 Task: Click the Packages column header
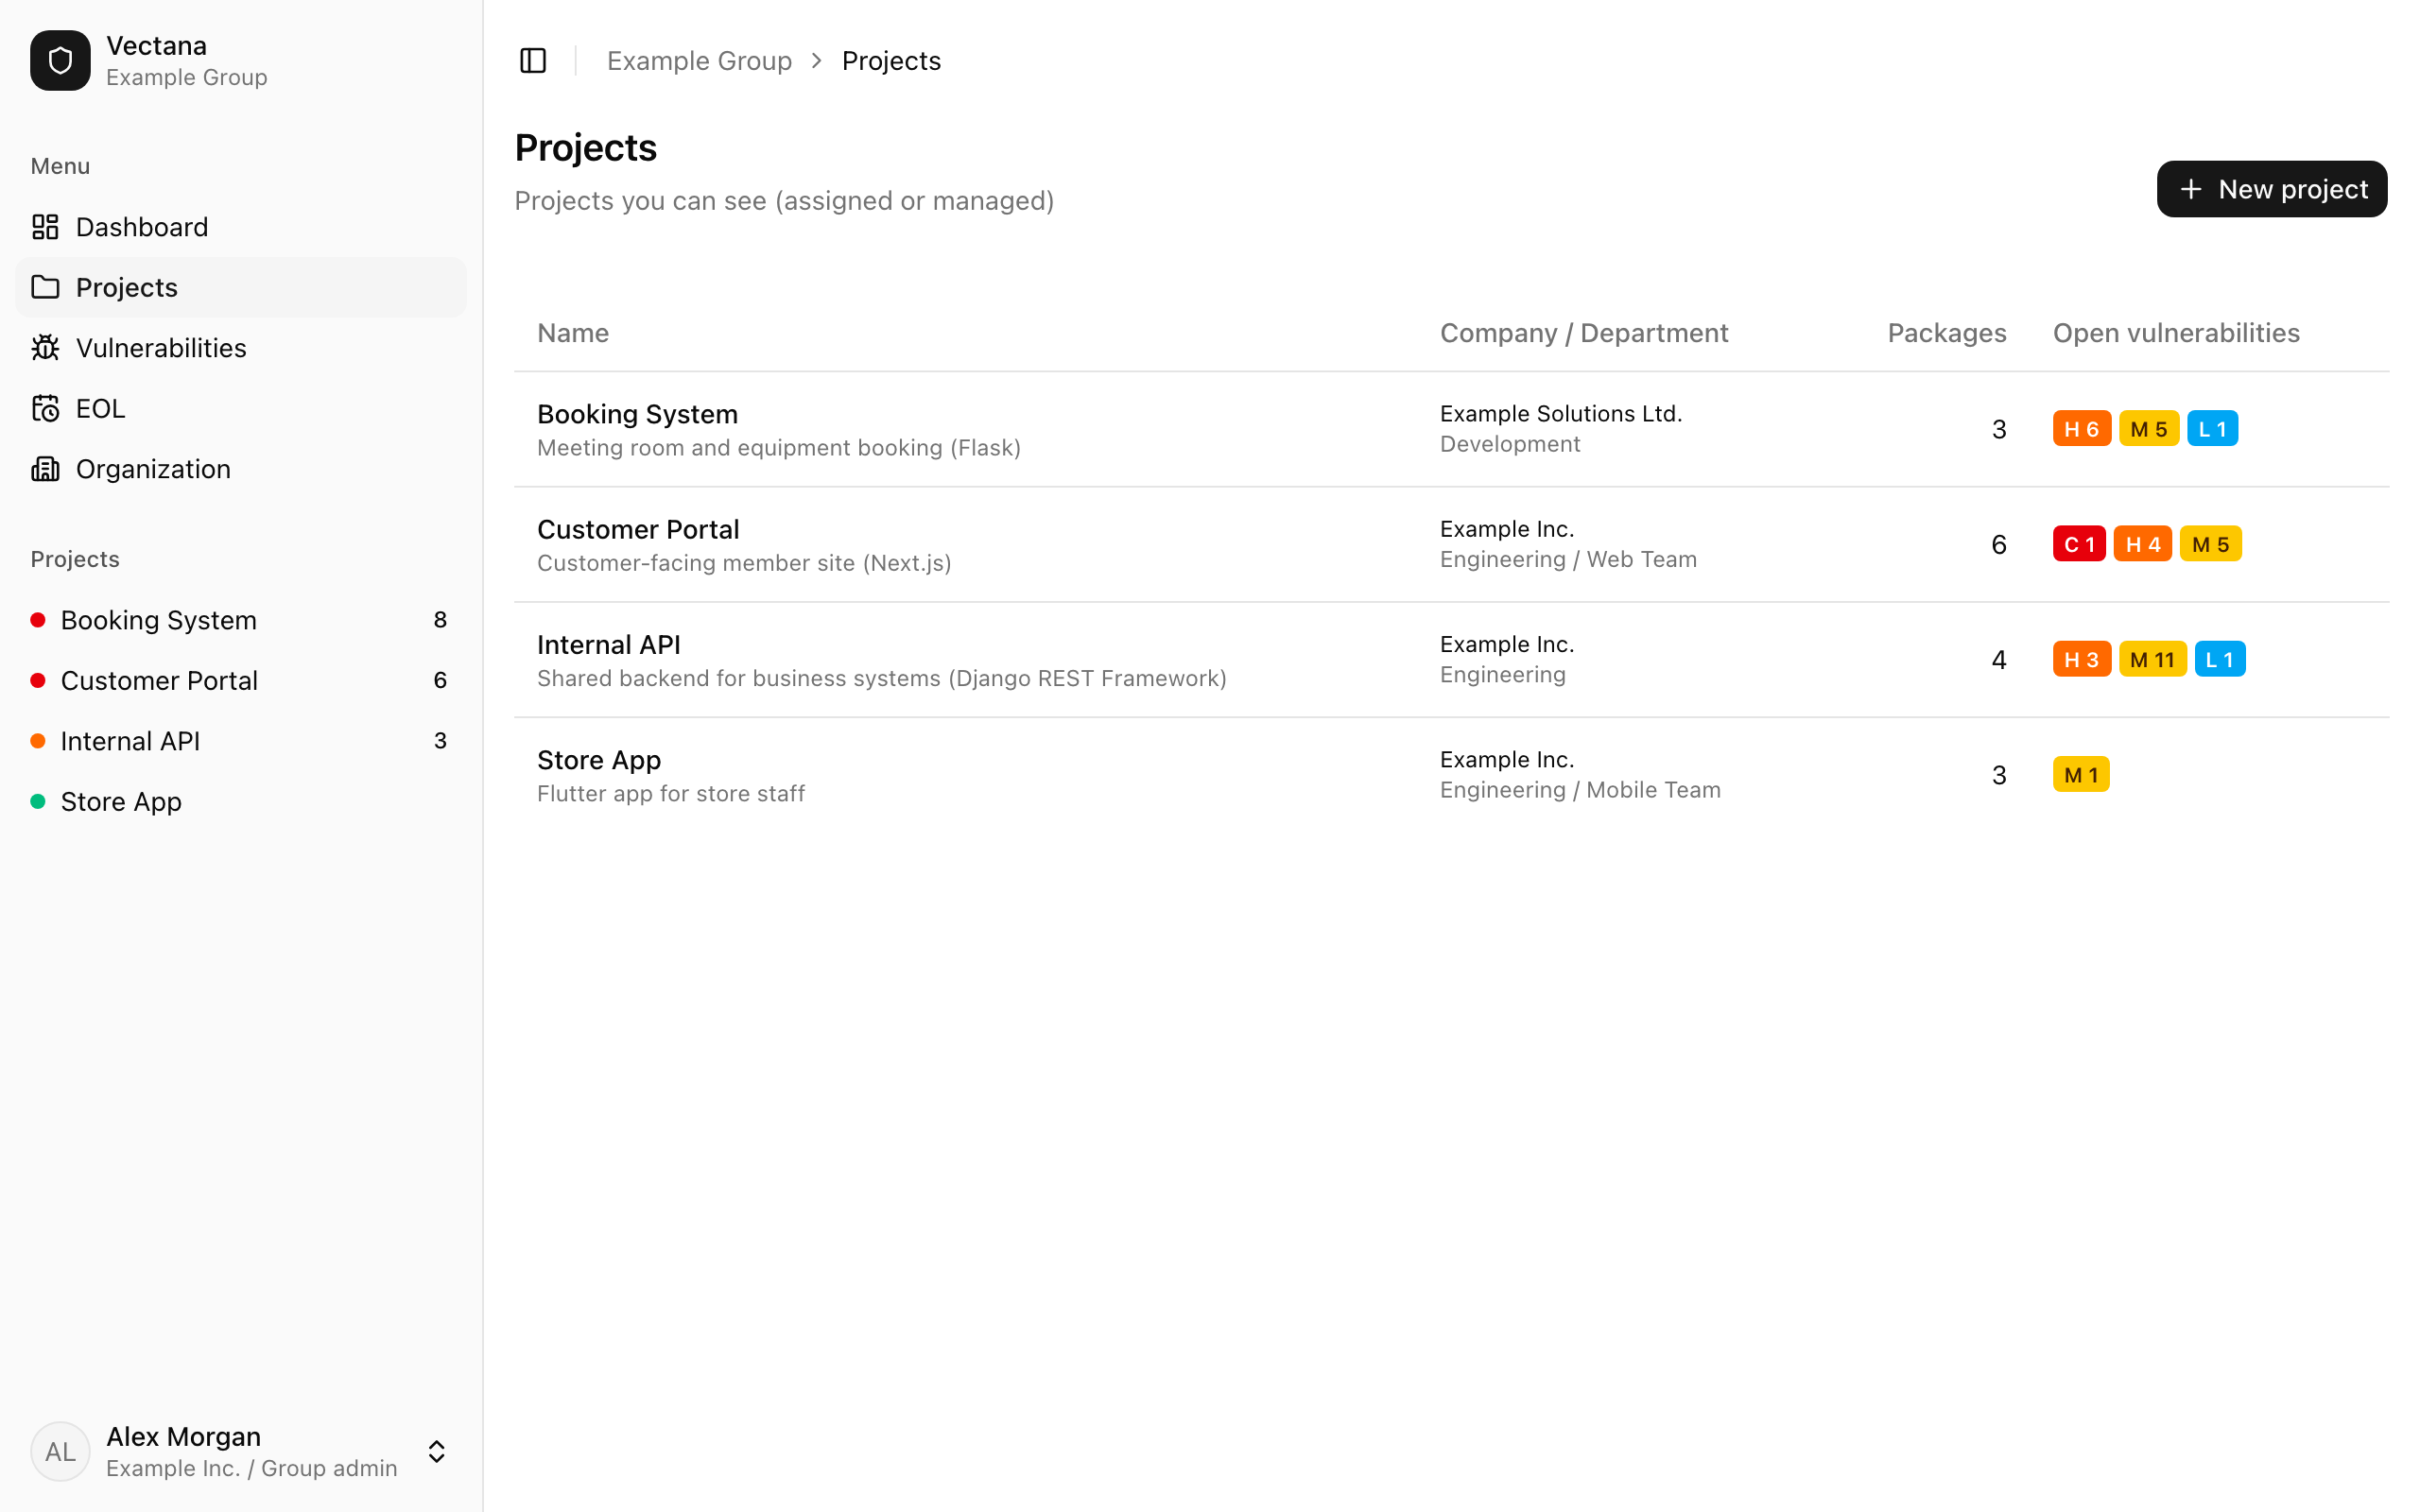pyautogui.click(x=1946, y=333)
